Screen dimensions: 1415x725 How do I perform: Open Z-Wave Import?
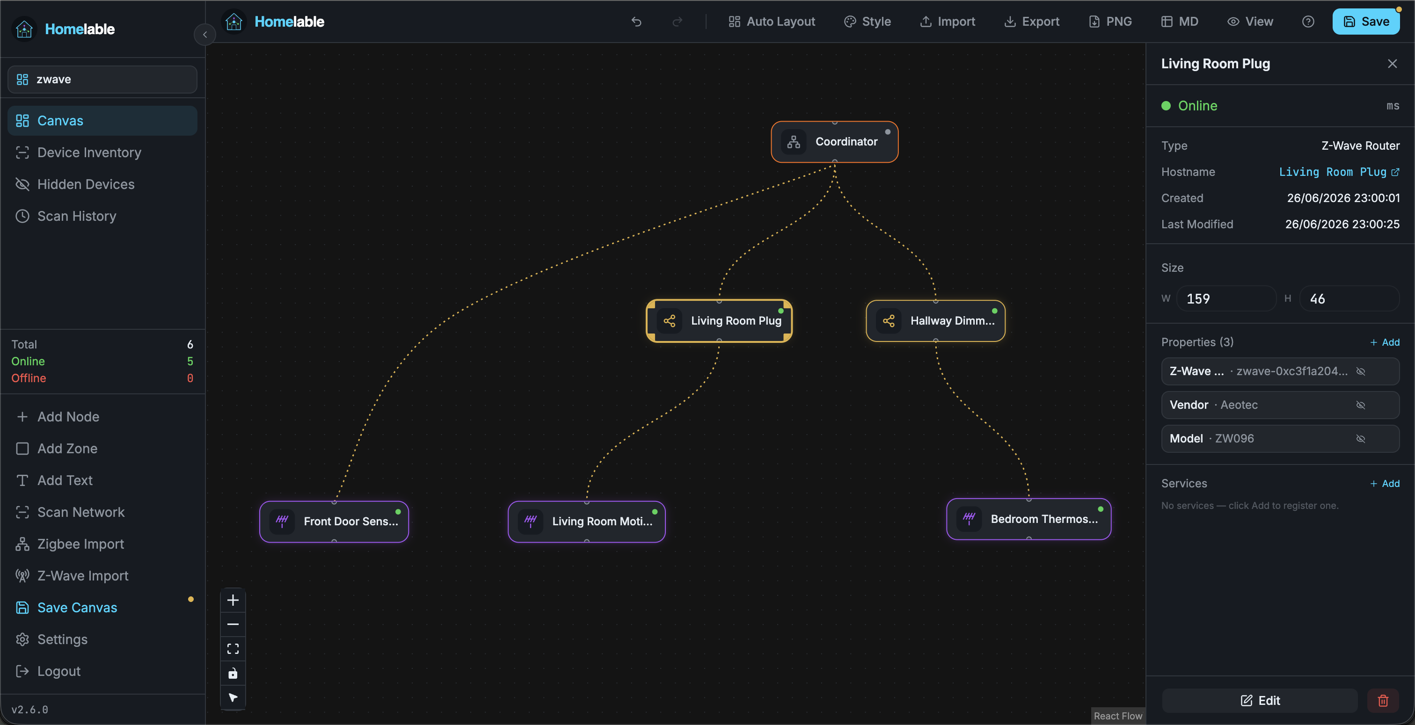click(x=102, y=576)
